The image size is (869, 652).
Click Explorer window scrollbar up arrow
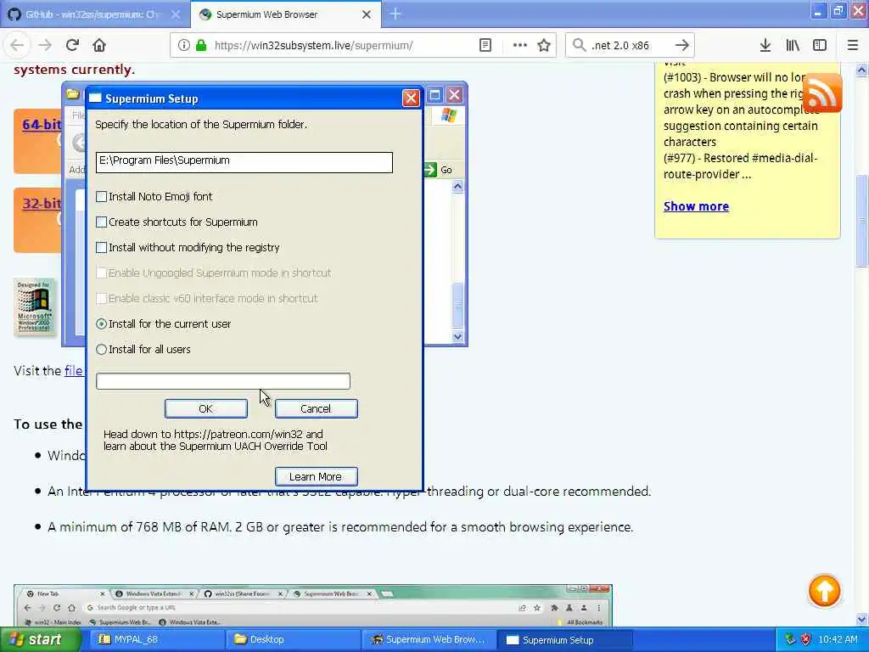[x=457, y=186]
